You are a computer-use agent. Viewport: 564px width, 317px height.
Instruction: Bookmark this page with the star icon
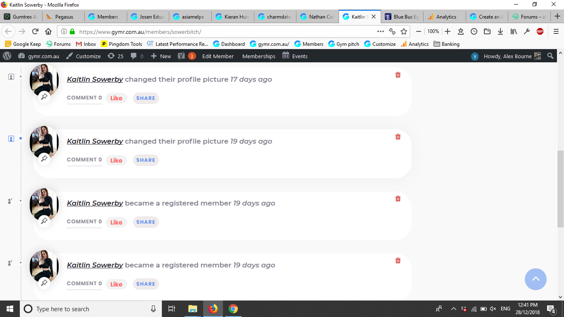click(404, 31)
